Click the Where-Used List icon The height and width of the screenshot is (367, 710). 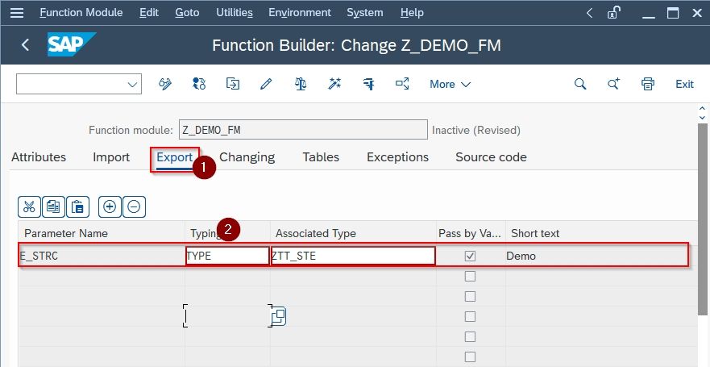tap(402, 84)
